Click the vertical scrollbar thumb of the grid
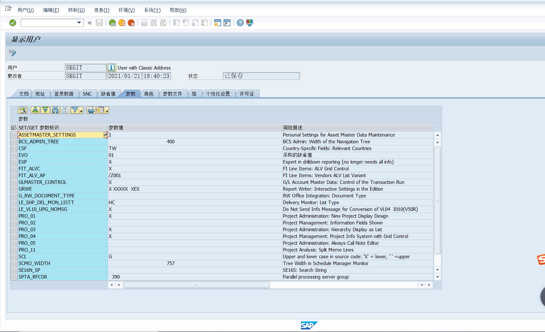This screenshot has width=545, height=332. click(438, 201)
